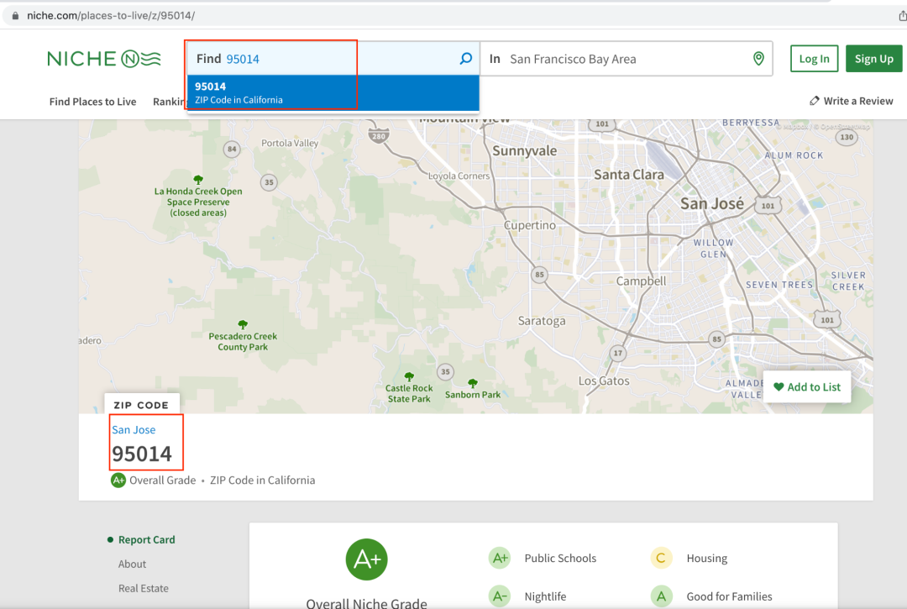Screen dimensions: 907x609
Task: Click the large A+ Overall Niche Grade circle
Action: (x=366, y=559)
